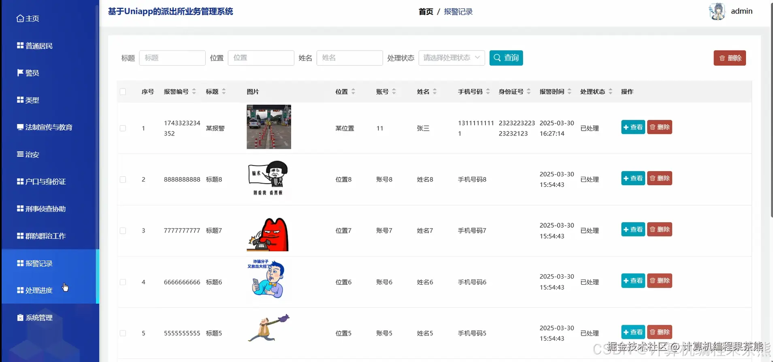Click the monitor icon beside 法制宣传与教育
The height and width of the screenshot is (362, 773).
coord(20,127)
